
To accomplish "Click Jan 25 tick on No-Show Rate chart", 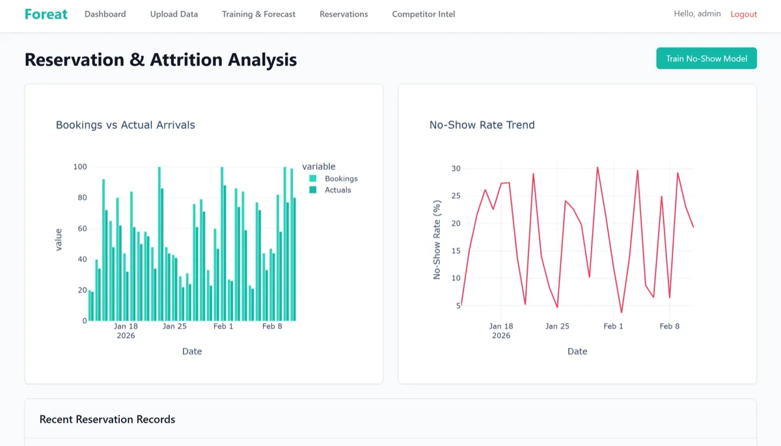I will pyautogui.click(x=556, y=326).
